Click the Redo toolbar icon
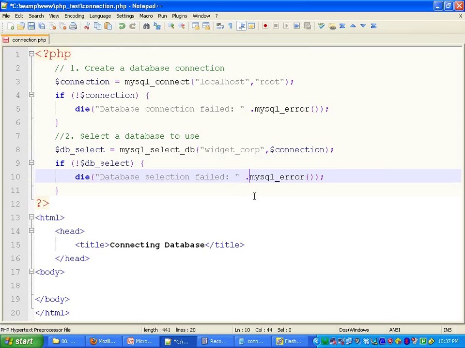This screenshot has height=348, width=465. point(133,26)
